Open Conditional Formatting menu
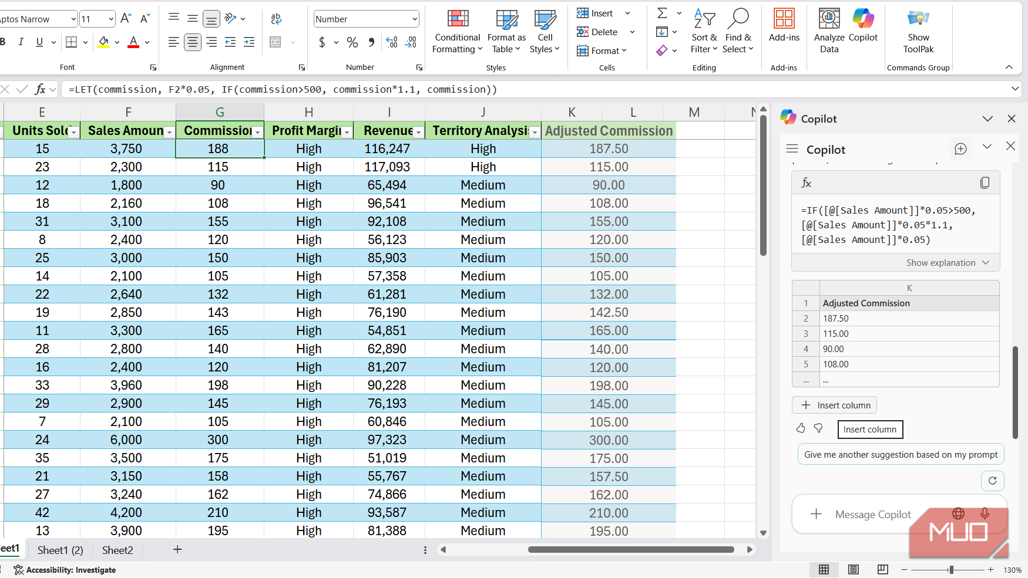This screenshot has width=1028, height=578. 457,32
